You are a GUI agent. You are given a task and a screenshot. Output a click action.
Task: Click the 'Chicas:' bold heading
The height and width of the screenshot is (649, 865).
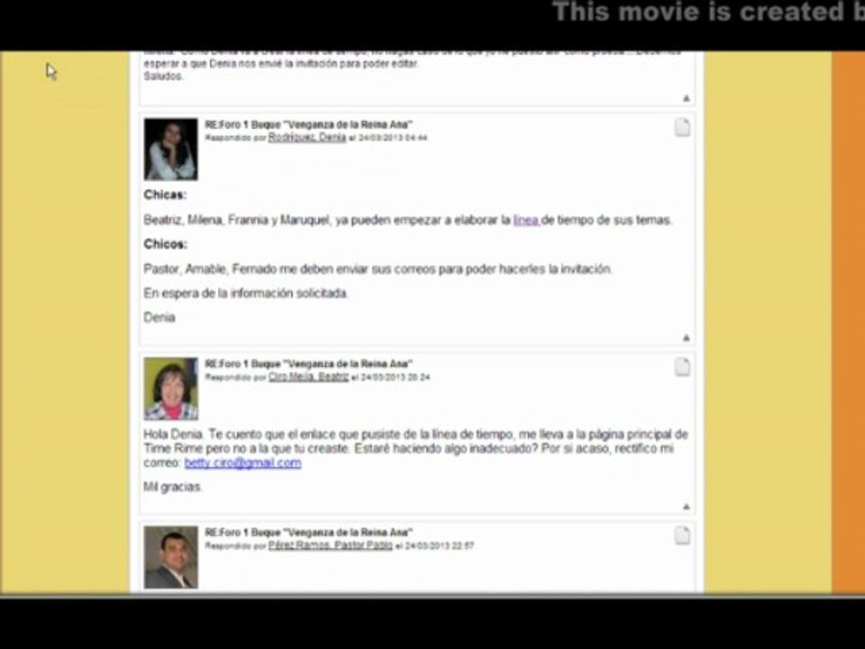(165, 195)
